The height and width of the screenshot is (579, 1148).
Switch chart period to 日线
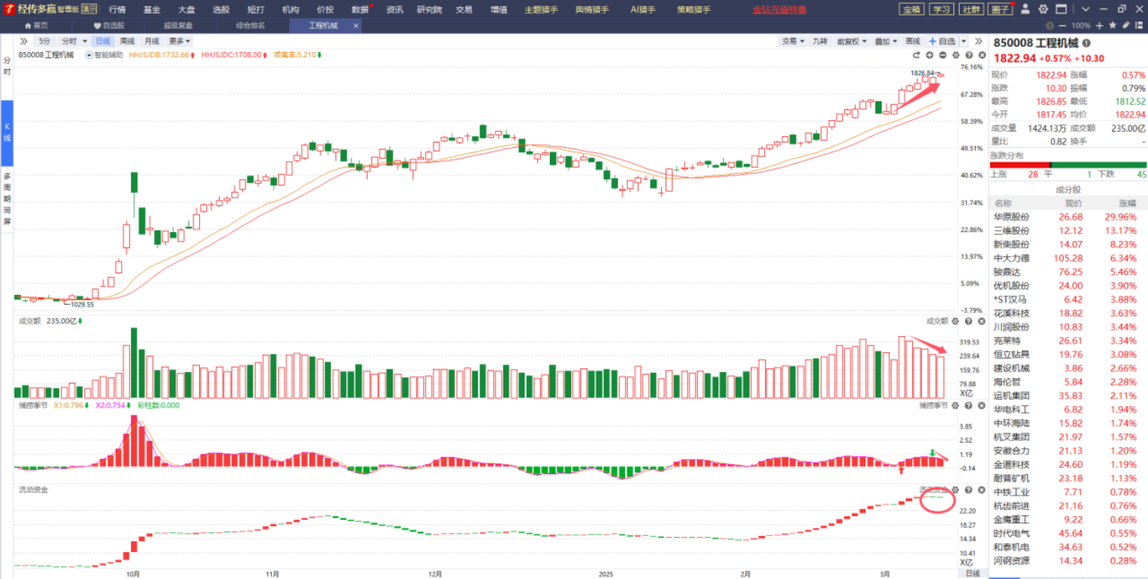pos(103,41)
